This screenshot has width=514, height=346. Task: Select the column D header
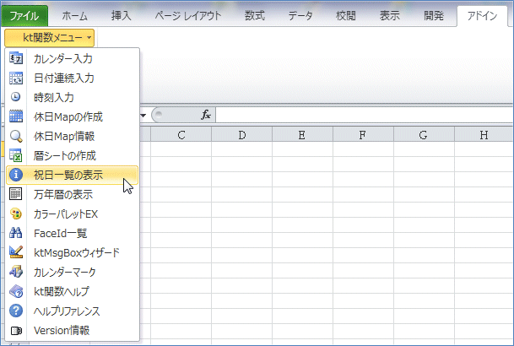point(242,134)
